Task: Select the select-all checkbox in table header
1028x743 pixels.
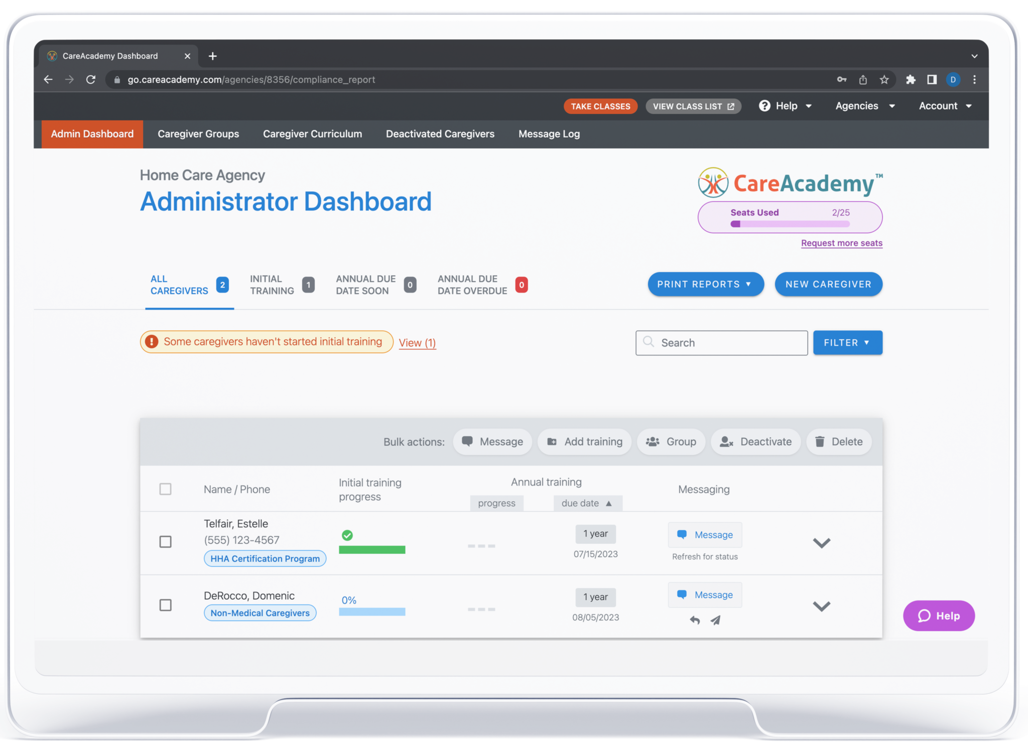Action: 166,488
